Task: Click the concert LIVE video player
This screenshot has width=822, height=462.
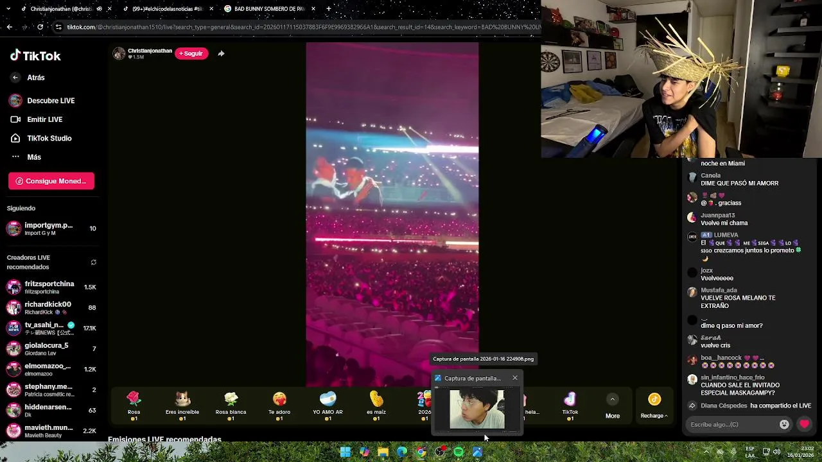Action: coord(392,215)
